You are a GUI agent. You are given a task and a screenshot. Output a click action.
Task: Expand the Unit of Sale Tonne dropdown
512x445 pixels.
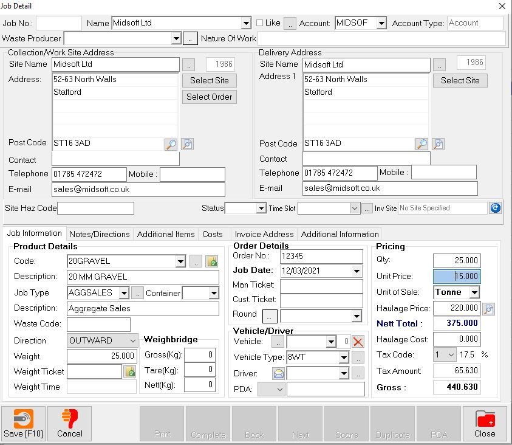pyautogui.click(x=474, y=292)
